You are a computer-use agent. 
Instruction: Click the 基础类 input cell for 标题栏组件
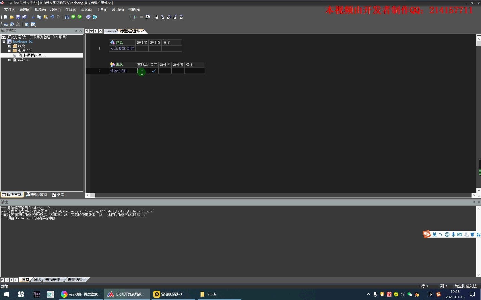[143, 71]
